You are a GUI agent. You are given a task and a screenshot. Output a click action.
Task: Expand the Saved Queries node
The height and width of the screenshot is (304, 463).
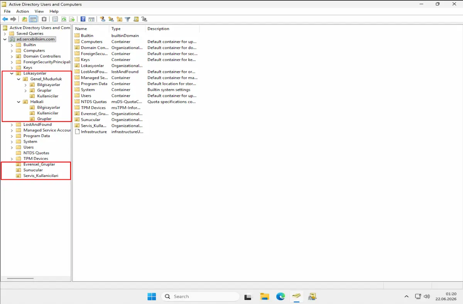(x=5, y=33)
